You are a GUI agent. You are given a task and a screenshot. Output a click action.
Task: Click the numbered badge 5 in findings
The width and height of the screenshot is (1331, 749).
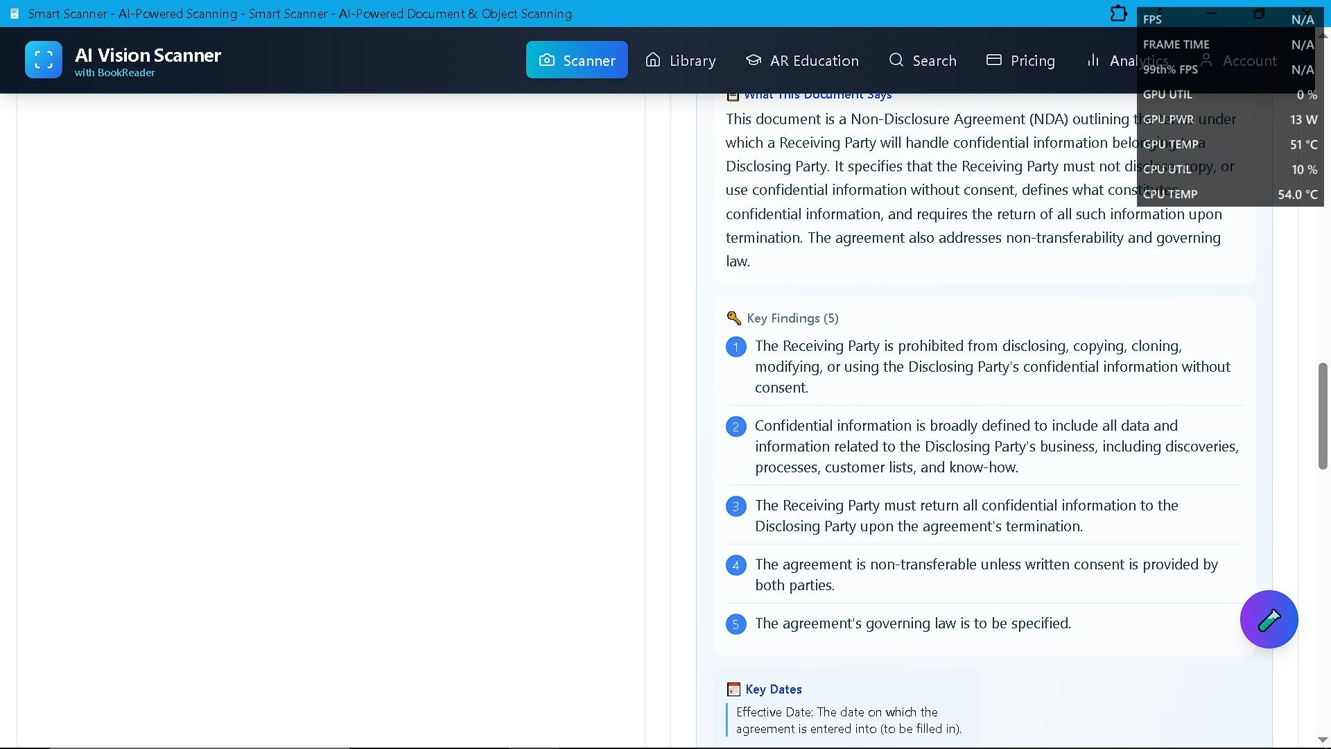pyautogui.click(x=736, y=624)
